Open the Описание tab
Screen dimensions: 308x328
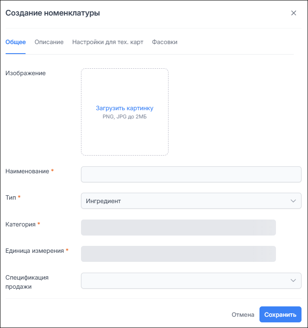pyautogui.click(x=49, y=42)
